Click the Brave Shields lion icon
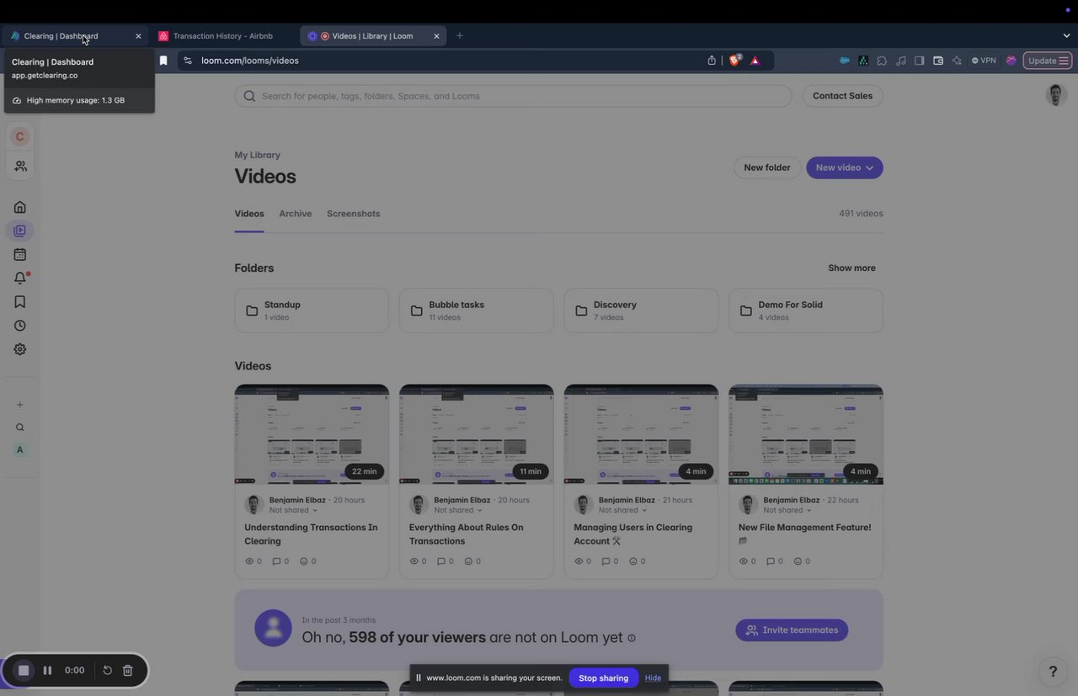 734,60
